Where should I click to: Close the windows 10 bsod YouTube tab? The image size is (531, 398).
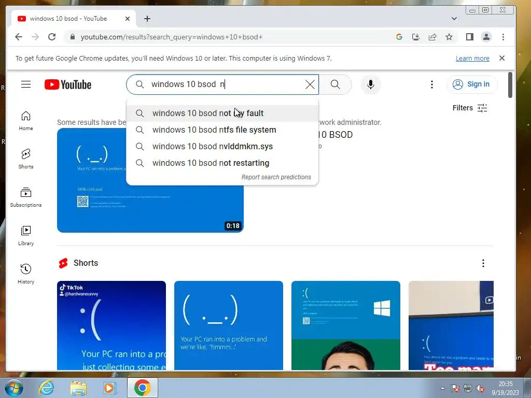point(128,19)
